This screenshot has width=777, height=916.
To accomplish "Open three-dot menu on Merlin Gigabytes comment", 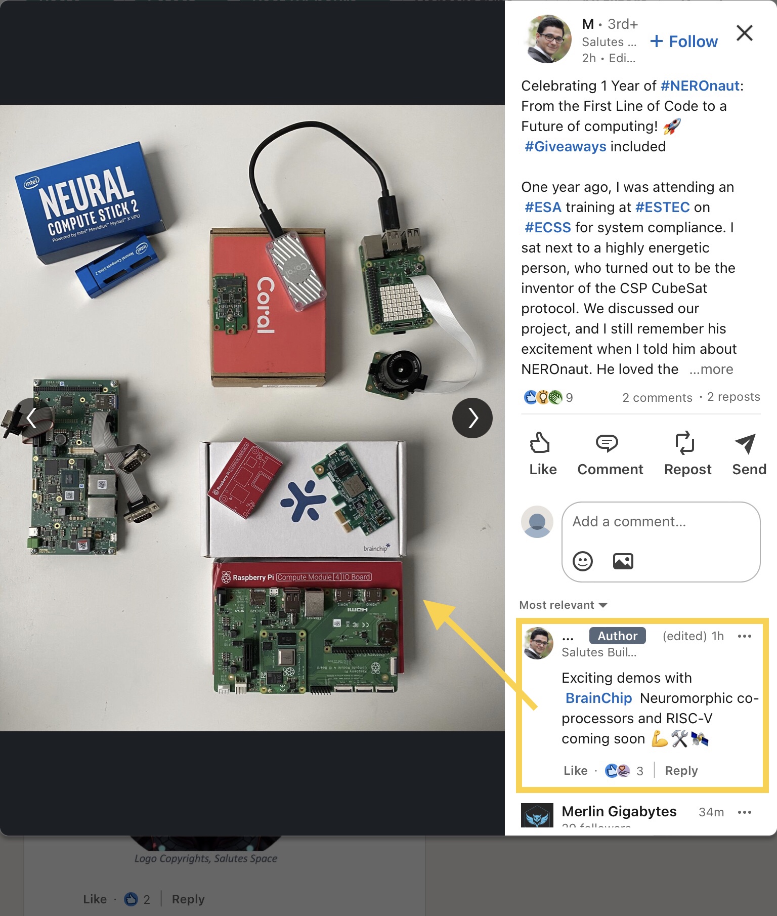I will (744, 812).
